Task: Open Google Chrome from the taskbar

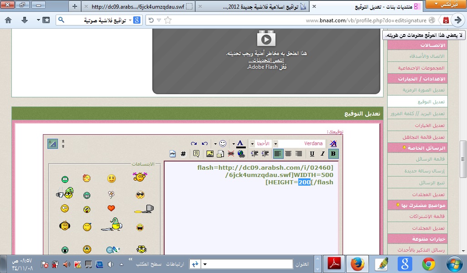Action: coord(429,264)
